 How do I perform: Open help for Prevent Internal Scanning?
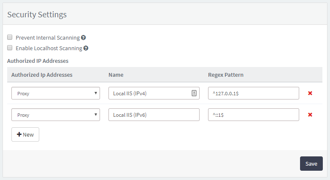coord(83,38)
